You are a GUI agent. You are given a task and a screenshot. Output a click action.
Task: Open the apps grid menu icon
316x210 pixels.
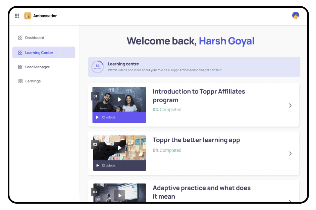17,16
